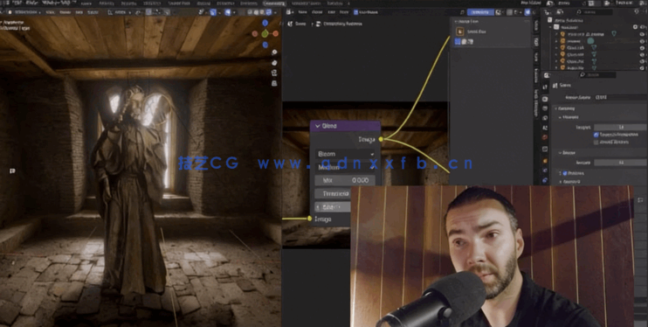This screenshot has width=648, height=327.
Task: Open the Output properties tab icon
Action: point(545,108)
